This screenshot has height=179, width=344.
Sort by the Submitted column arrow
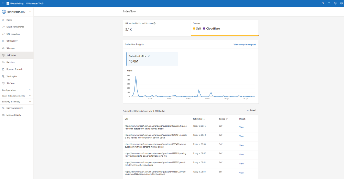204,119
